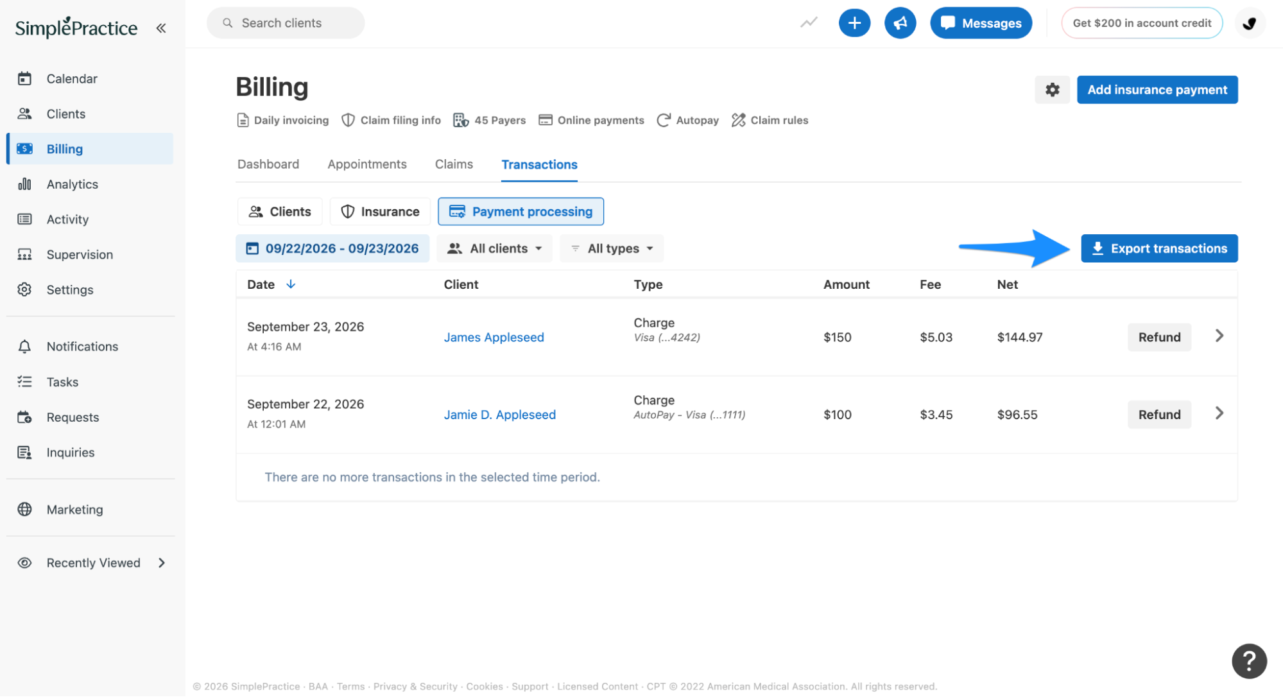Open Claim filing info
Viewport: 1283px width, 697px height.
click(x=391, y=120)
